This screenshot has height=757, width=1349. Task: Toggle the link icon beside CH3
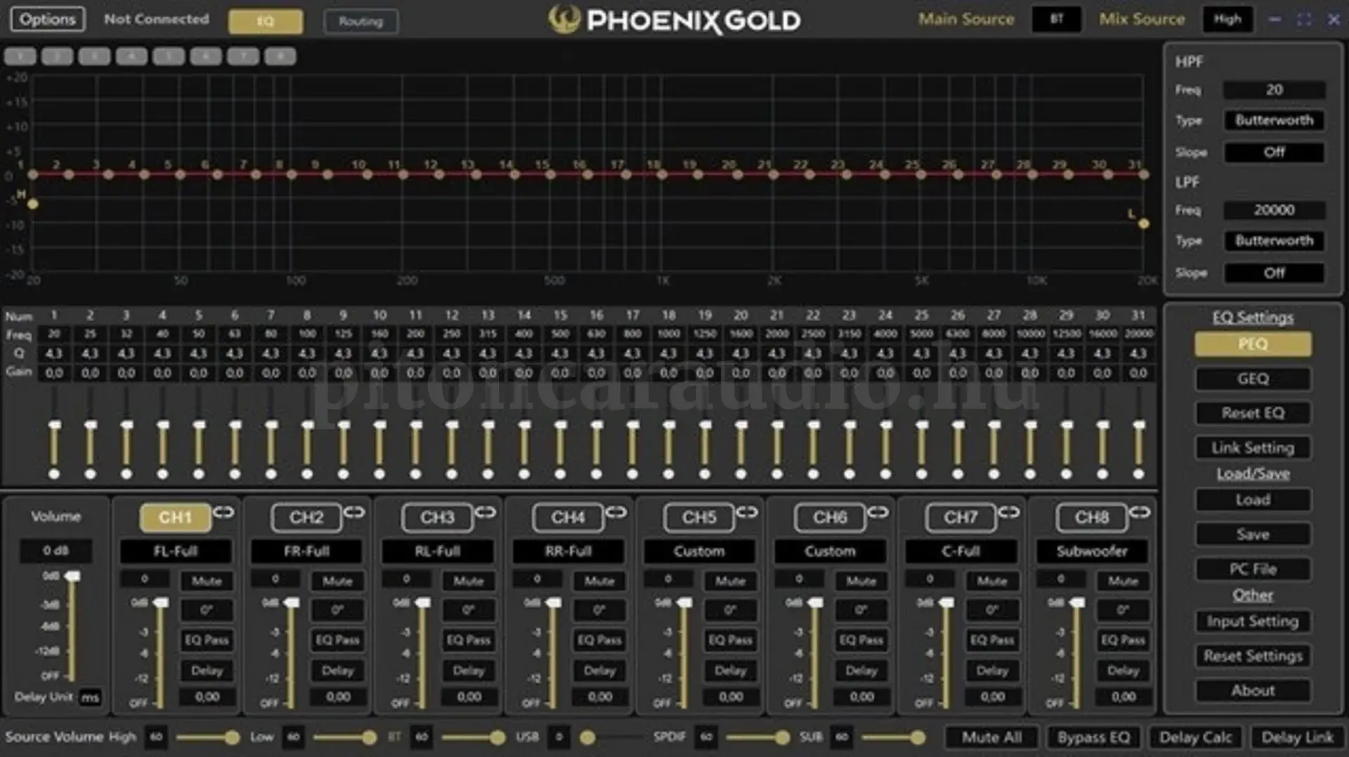tap(485, 512)
